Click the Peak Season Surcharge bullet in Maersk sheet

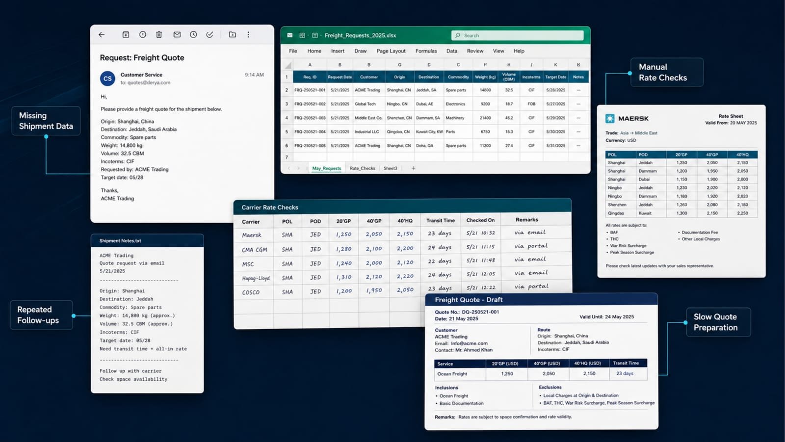pos(631,252)
